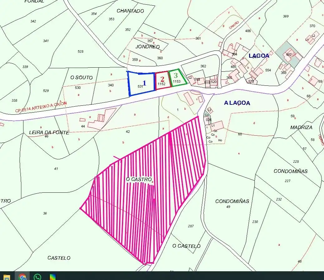Choose parcel 230 on the map
The width and height of the screenshot is (324, 280).
point(255,222)
